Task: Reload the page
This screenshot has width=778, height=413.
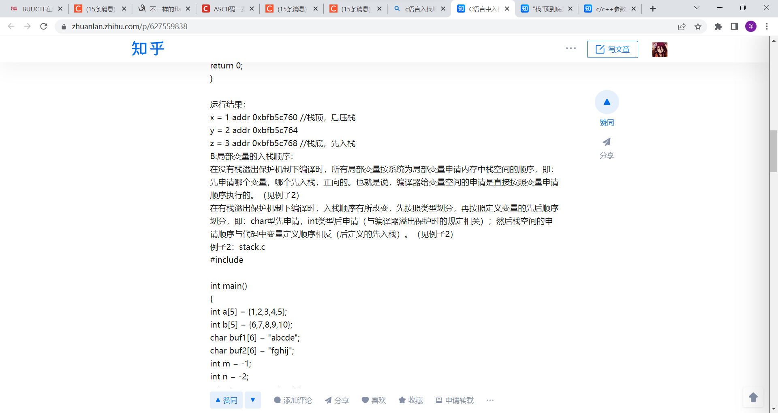Action: pos(44,27)
